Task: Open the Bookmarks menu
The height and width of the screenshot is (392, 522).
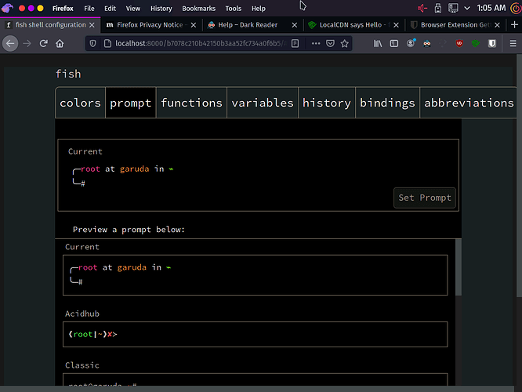Action: [199, 9]
